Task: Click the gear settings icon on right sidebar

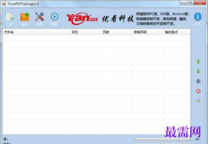Action: tap(198, 81)
